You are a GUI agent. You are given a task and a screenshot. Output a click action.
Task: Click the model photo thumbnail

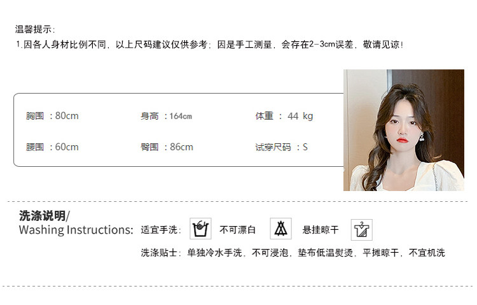point(404,130)
